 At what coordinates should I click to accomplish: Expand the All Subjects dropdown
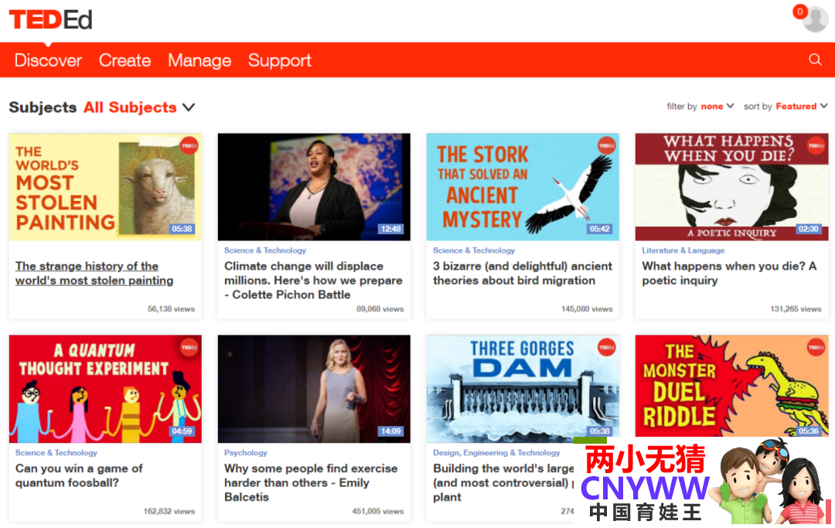(140, 107)
